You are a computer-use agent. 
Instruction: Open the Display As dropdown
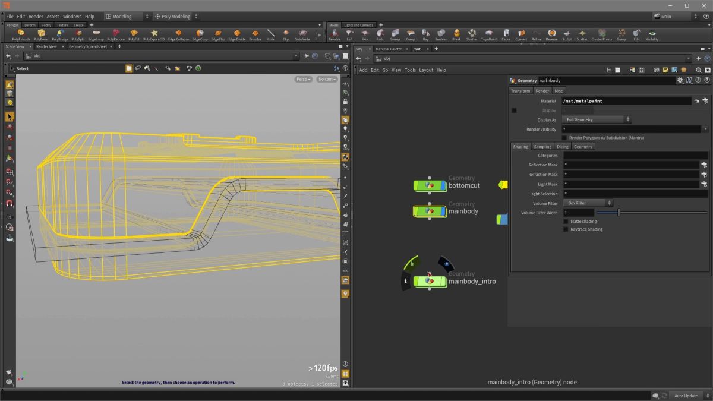point(596,119)
